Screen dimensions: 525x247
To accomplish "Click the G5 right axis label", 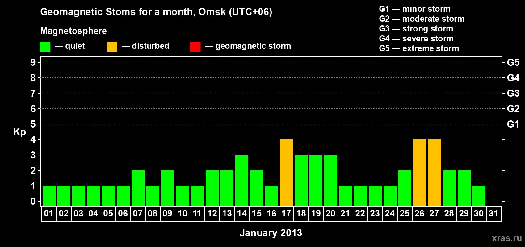I will coord(513,62).
